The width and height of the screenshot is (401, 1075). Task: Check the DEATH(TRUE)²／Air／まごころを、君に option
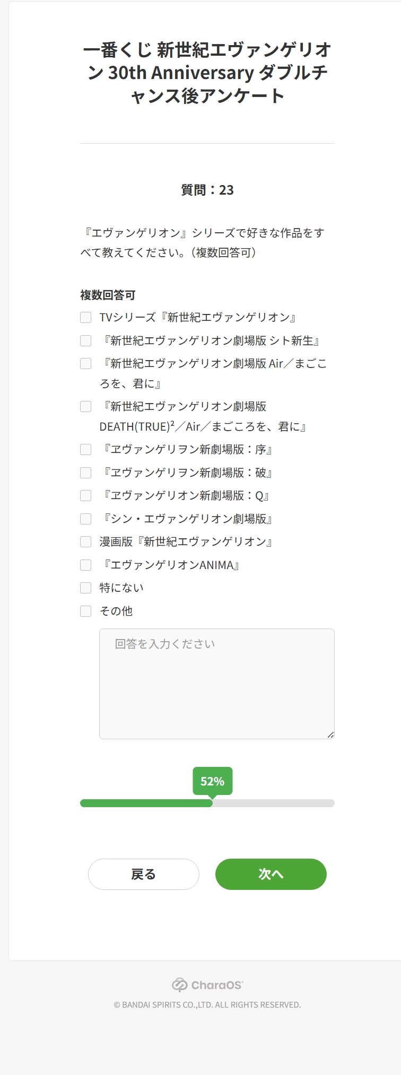[x=85, y=407]
